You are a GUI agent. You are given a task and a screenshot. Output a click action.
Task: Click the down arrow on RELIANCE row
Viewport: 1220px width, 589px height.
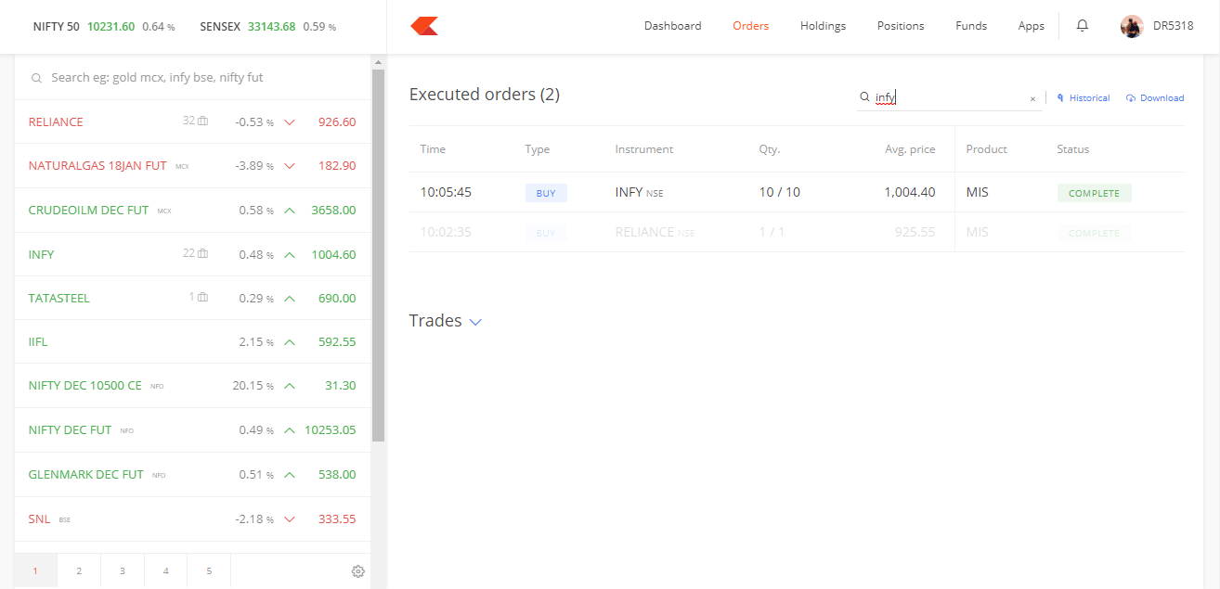pyautogui.click(x=290, y=122)
